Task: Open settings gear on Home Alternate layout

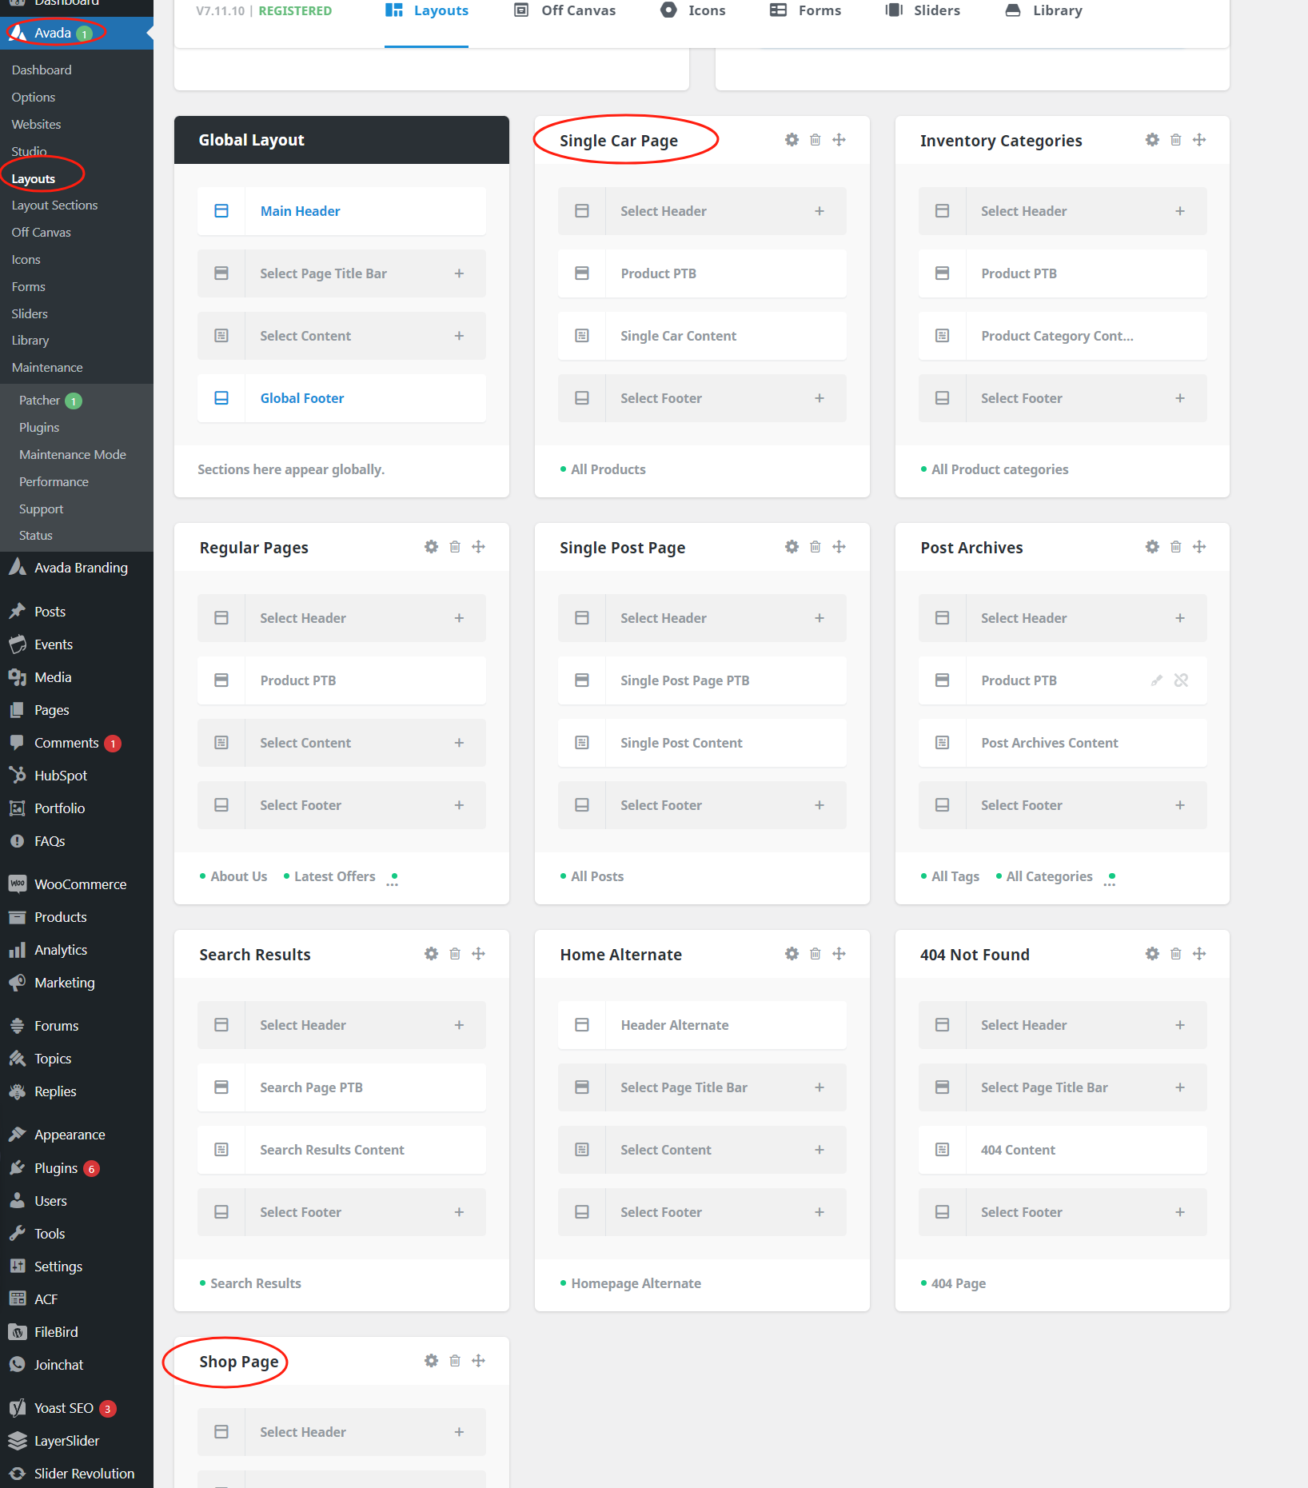Action: [x=791, y=953]
